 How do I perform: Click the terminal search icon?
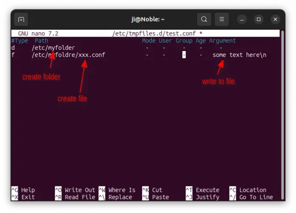click(204, 19)
